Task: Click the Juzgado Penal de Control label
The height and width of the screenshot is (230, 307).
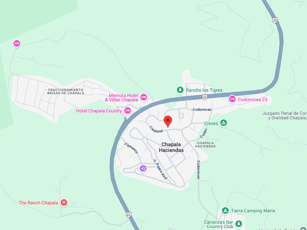Action: tap(285, 116)
